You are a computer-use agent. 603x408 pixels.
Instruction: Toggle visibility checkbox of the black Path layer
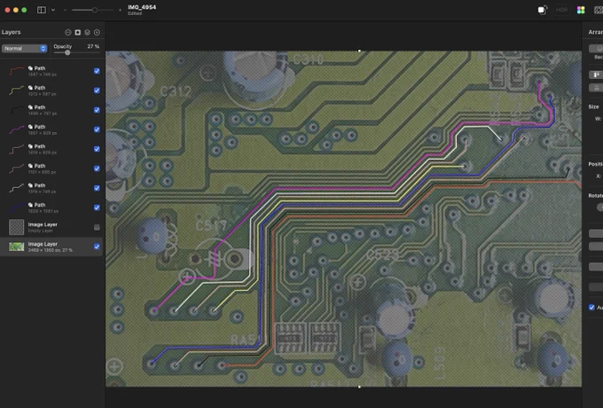97,110
